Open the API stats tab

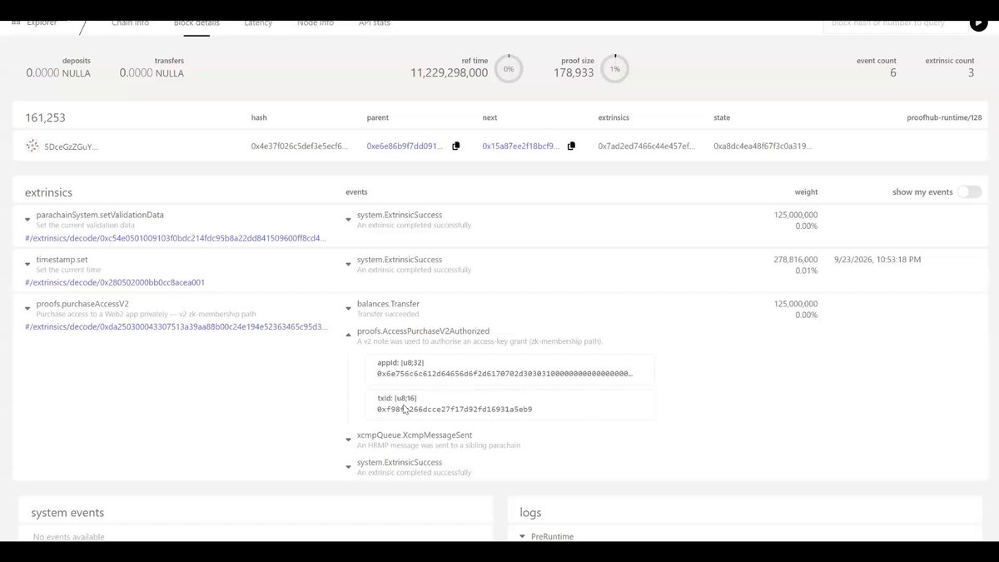[x=375, y=23]
